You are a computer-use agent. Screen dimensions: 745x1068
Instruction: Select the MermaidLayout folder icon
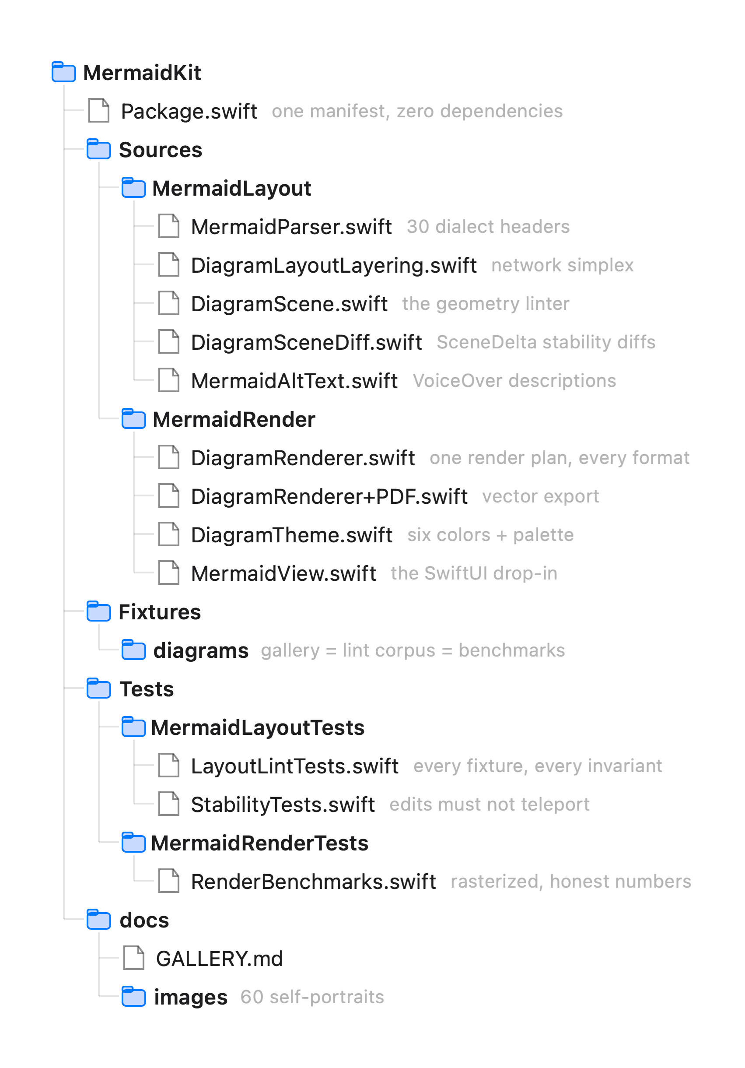click(133, 187)
